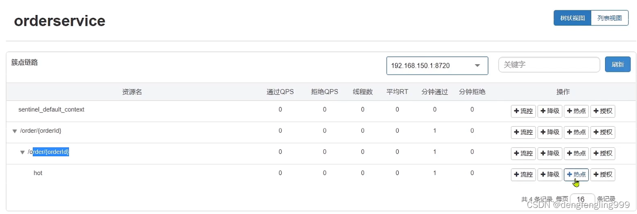Click 流控 button in hot row
The width and height of the screenshot is (637, 214).
[523, 175]
